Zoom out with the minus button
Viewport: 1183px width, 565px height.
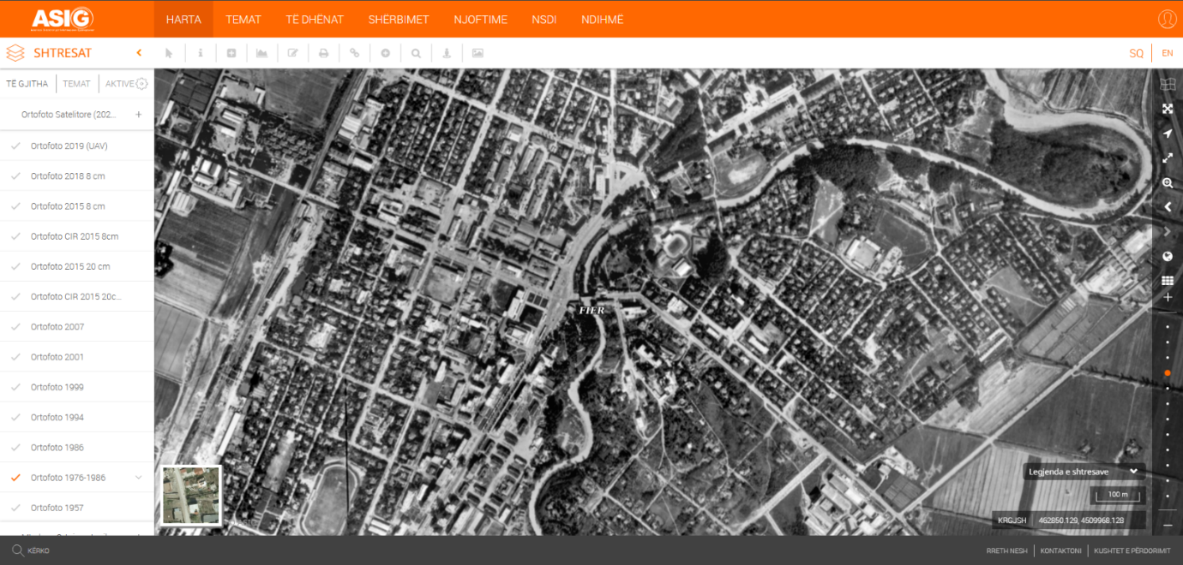[x=1167, y=525]
